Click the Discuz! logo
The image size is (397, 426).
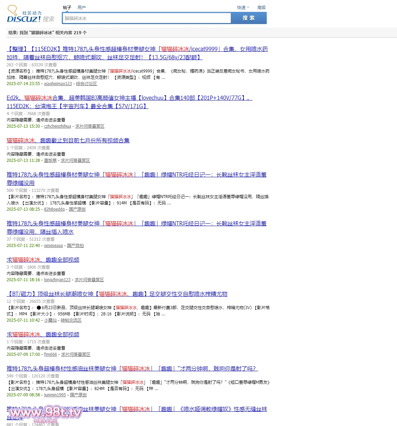[24, 16]
